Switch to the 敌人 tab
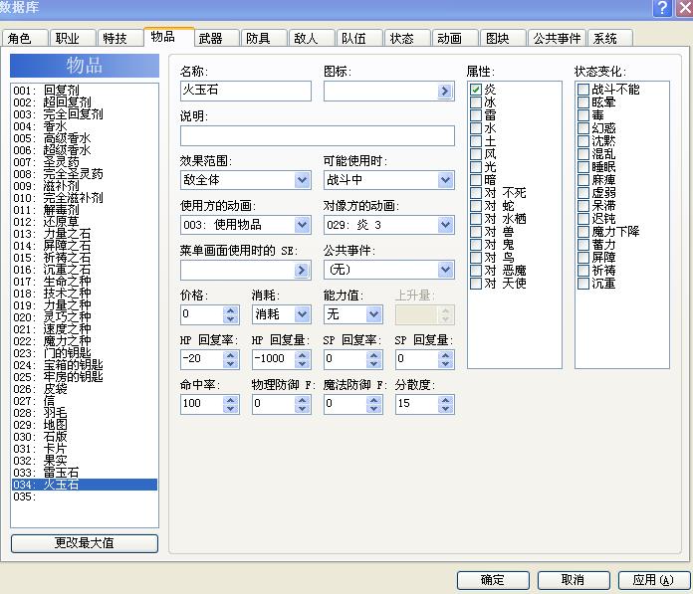 [312, 39]
